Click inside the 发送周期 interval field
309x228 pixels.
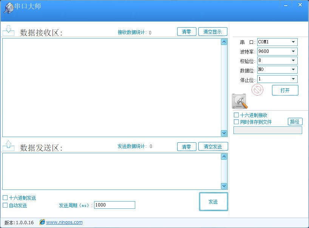pos(113,205)
